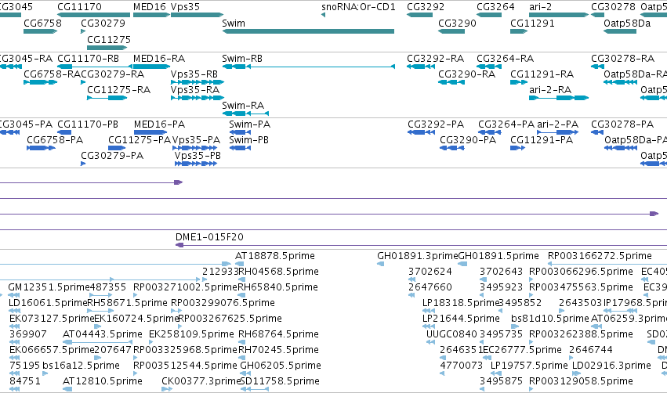Viewport: 667px width, 393px height.
Task: Select the CG3264-PA protein label
Action: coord(506,124)
